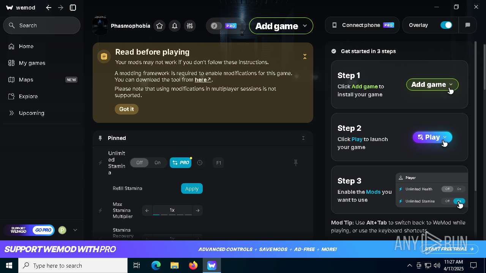Click the F1 hotkey box
Screen dimensions: 486x273
[218, 163]
